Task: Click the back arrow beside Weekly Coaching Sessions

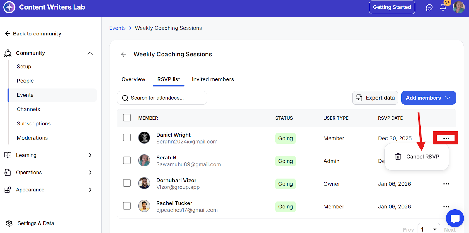Action: (124, 54)
